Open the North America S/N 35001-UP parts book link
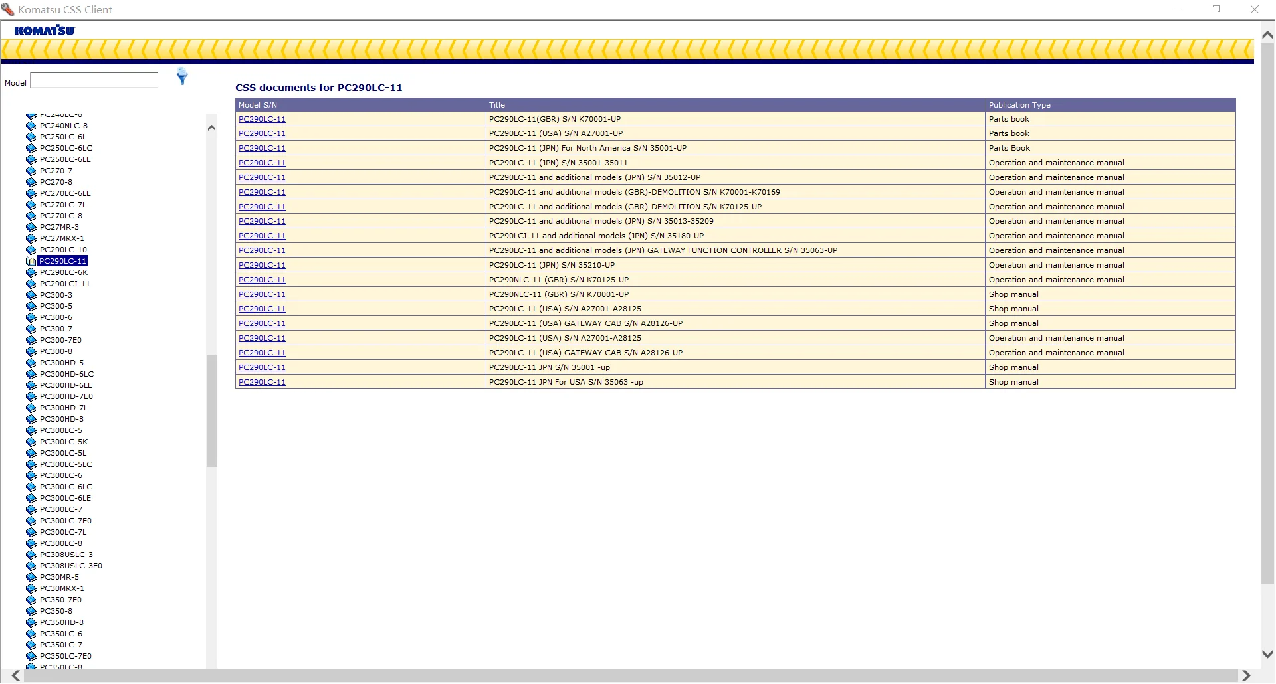The image size is (1276, 684). pyautogui.click(x=262, y=148)
